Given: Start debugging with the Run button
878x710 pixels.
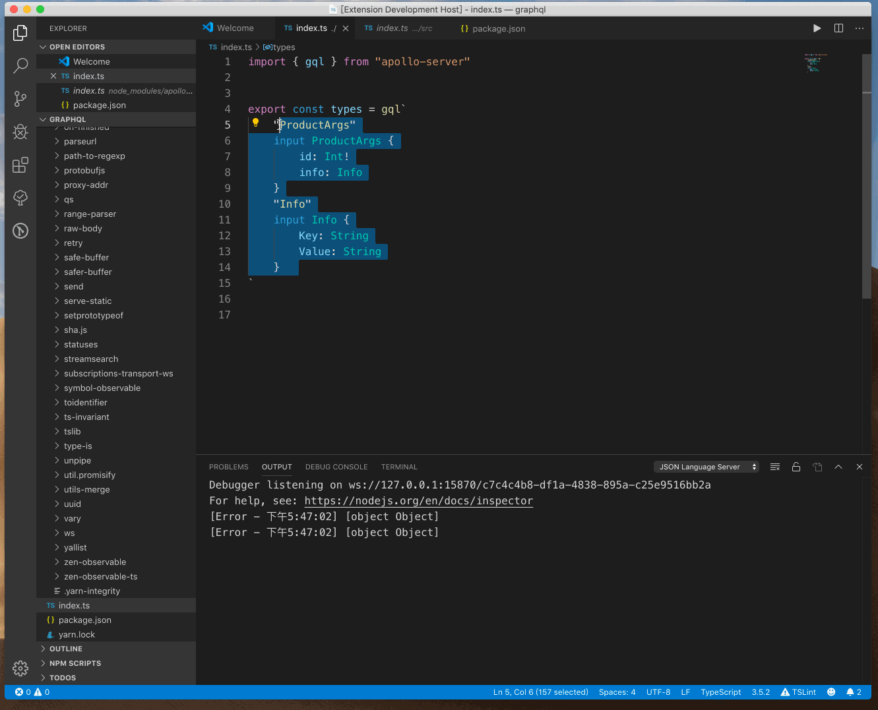Looking at the screenshot, I should point(817,28).
